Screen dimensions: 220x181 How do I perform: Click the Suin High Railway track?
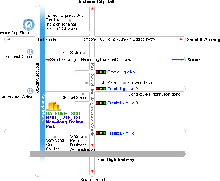[108, 154]
